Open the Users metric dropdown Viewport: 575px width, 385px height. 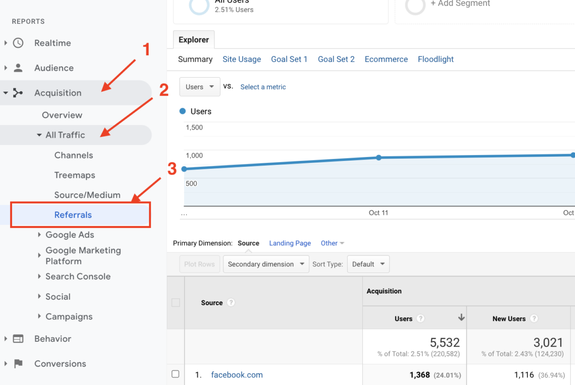click(x=200, y=87)
